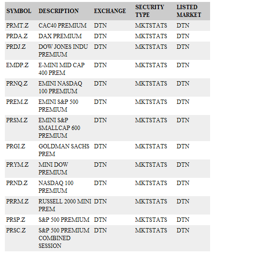Click the GOLDMAN SACHS PREM description
255x259 pixels.
pos(64,150)
